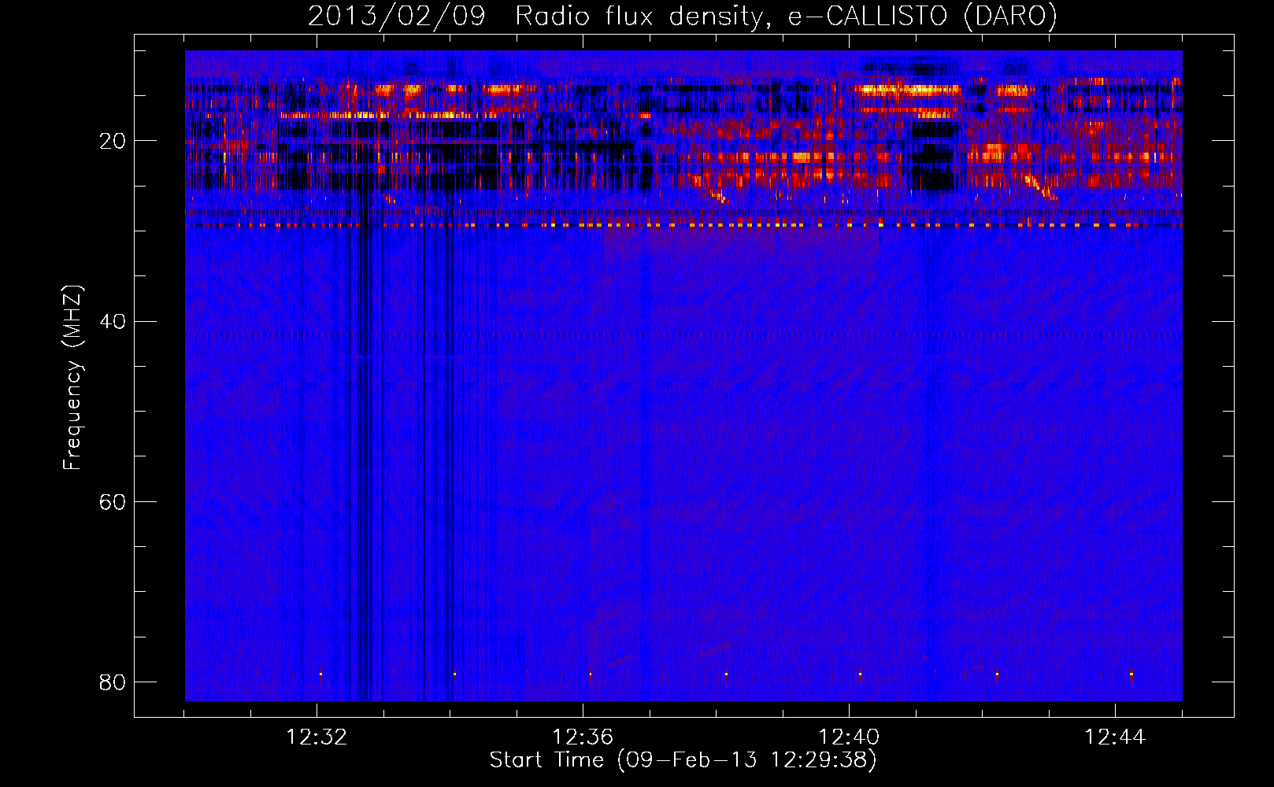Click the 12:32 time tick label

point(317,737)
